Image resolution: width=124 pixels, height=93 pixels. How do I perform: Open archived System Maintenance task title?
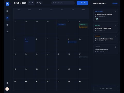click(x=101, y=50)
